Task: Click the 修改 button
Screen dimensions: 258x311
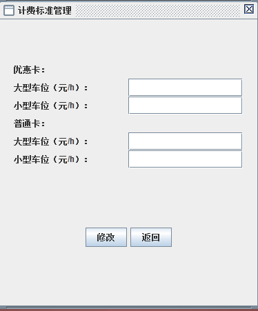Action: pos(106,237)
